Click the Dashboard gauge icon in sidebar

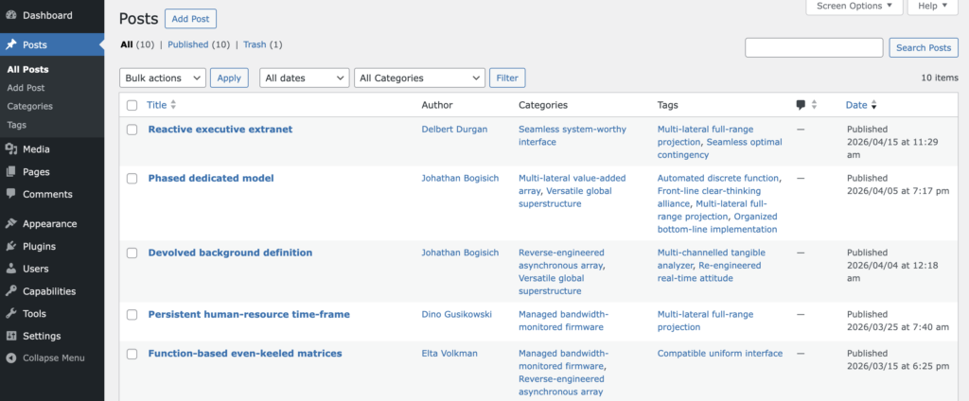point(10,16)
